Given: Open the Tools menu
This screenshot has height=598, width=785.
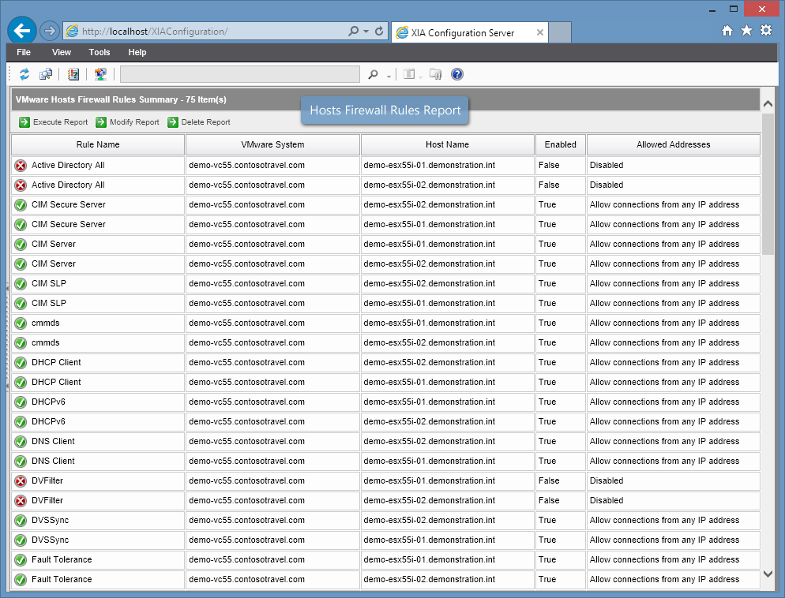Looking at the screenshot, I should point(100,52).
